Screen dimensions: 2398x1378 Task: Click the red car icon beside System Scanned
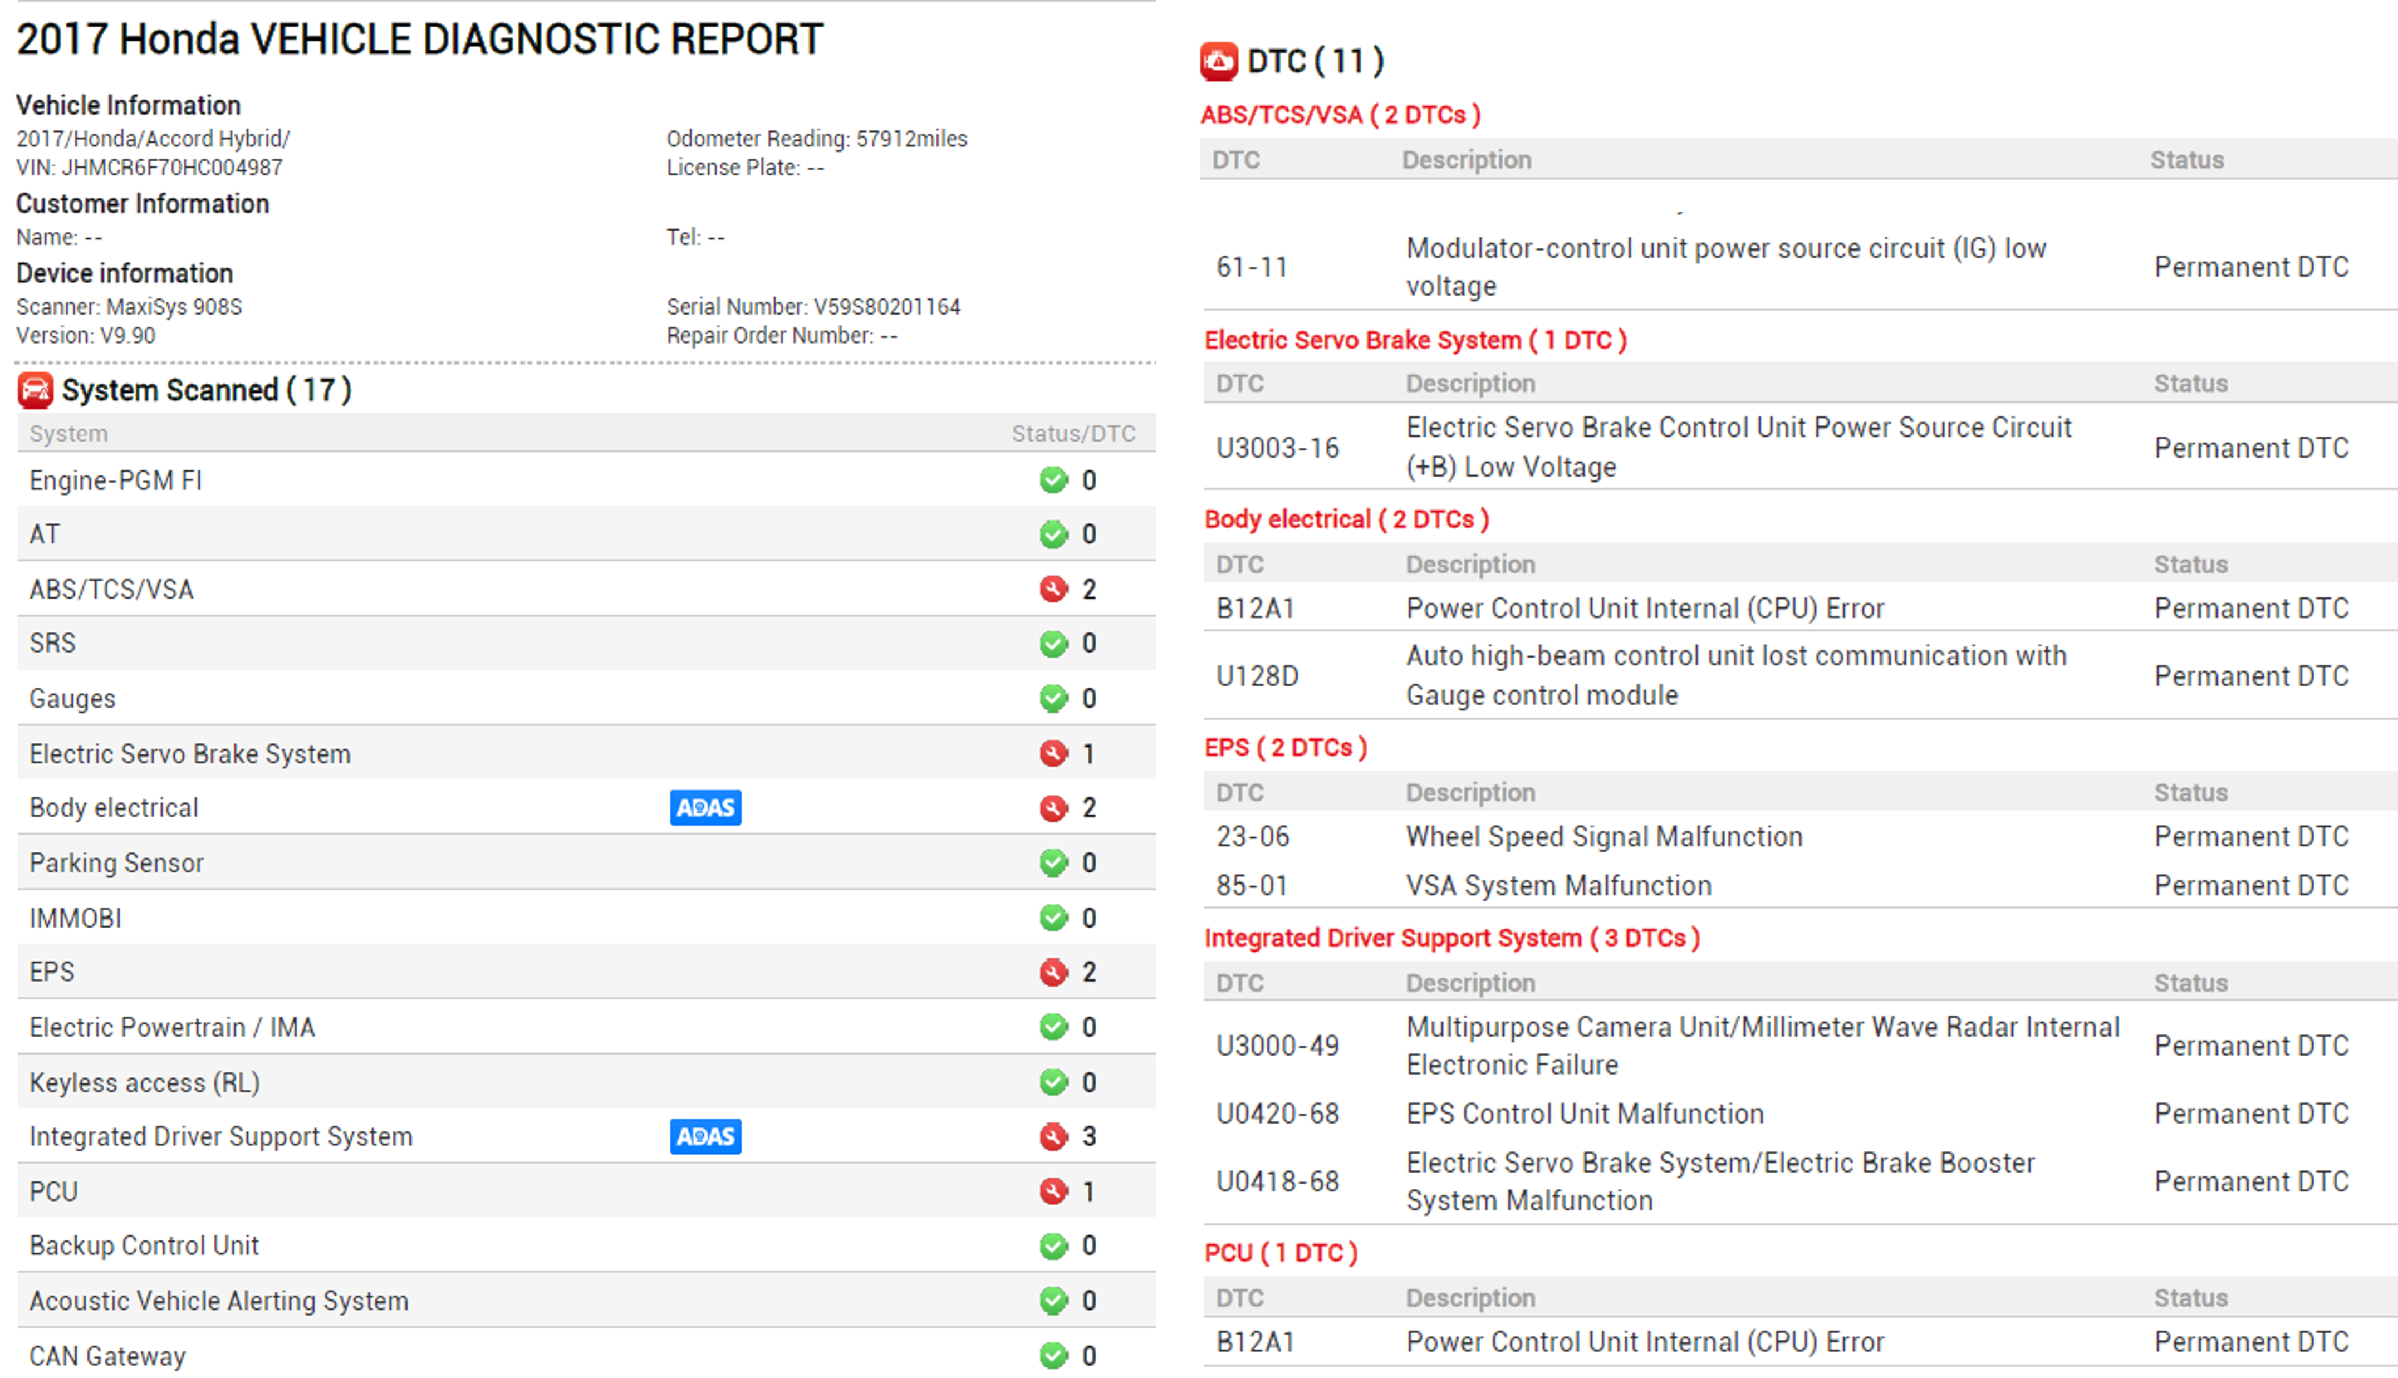[x=36, y=390]
